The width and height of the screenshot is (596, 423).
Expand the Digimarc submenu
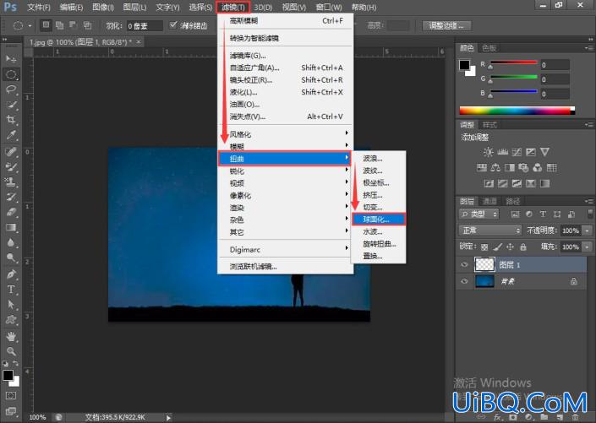point(285,249)
